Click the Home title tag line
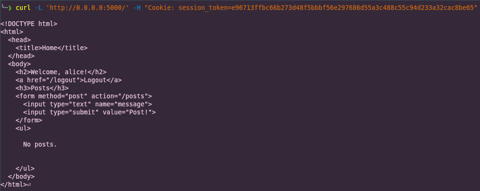The width and height of the screenshot is (480, 191). tap(52, 48)
